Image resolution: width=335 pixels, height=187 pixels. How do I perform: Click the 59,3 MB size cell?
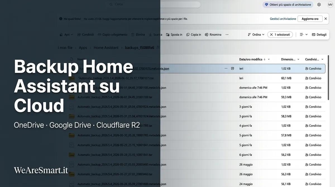286,97
